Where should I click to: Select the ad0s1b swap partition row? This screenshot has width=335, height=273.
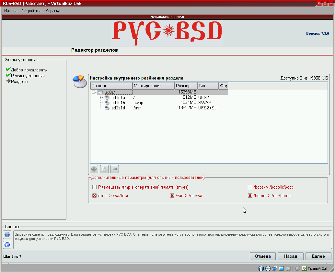(159, 103)
